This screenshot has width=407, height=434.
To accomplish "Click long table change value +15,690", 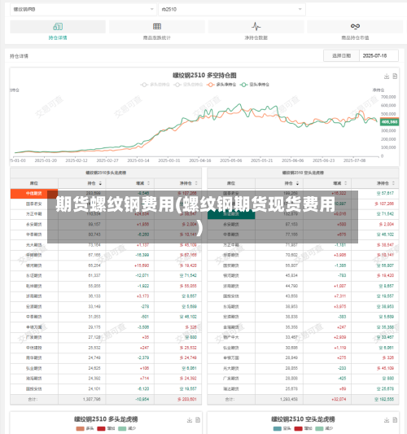I will [142, 265].
